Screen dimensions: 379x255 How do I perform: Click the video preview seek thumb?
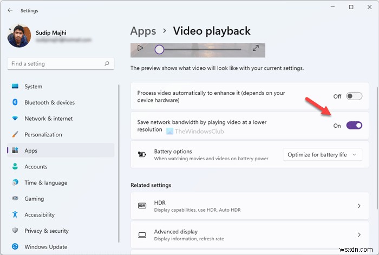(159, 49)
